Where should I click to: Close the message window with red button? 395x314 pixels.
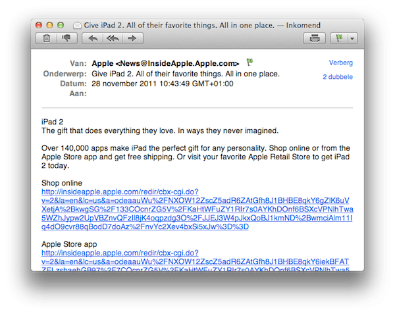pos(39,25)
